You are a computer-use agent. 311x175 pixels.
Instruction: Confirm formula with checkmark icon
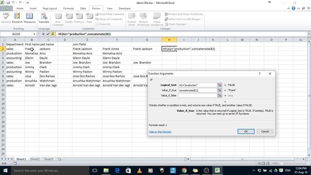pyautogui.click(x=48, y=34)
